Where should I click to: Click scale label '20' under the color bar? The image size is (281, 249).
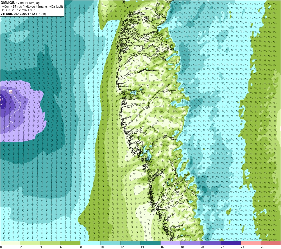point(202,247)
